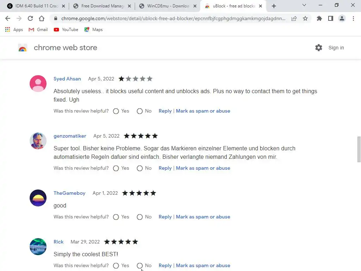Click Syed Ahsan's profile avatar

[x=38, y=84]
